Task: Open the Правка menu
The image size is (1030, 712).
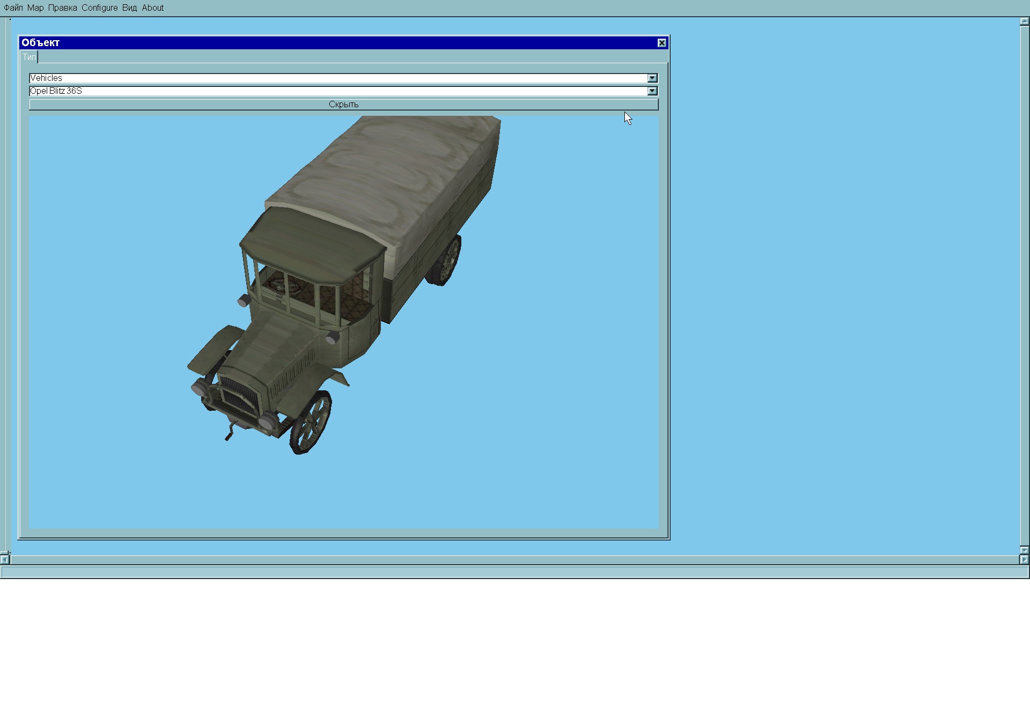Action: pos(62,8)
